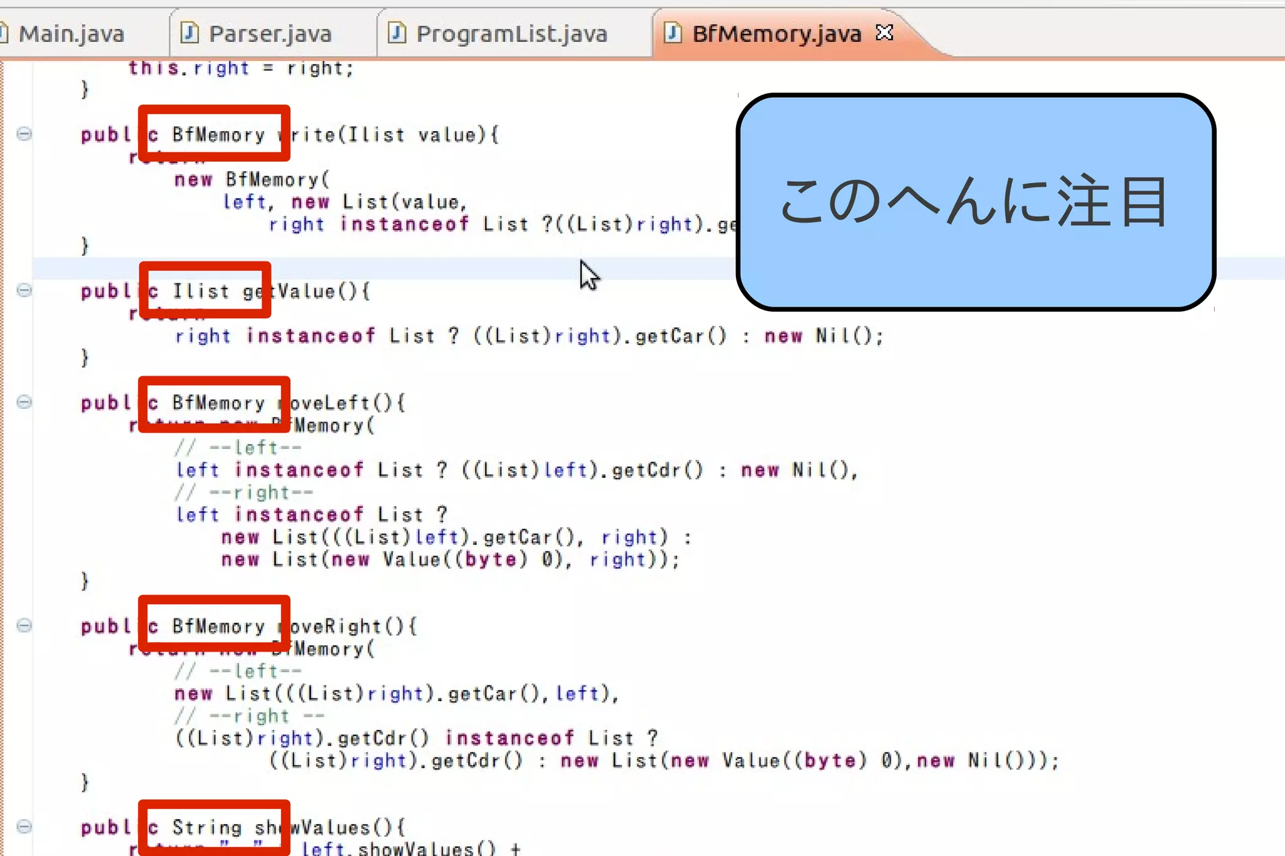The width and height of the screenshot is (1285, 856).
Task: Click the Java file icon on ProgramList.java tab
Action: point(397,32)
